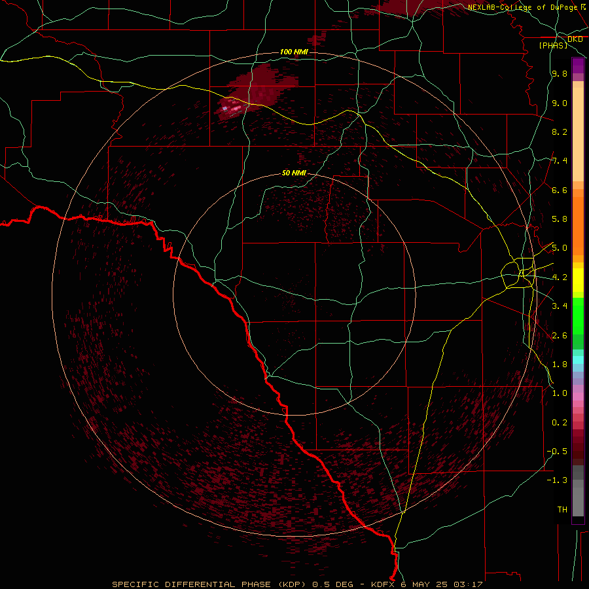Click the 9.8 scale value

point(560,73)
